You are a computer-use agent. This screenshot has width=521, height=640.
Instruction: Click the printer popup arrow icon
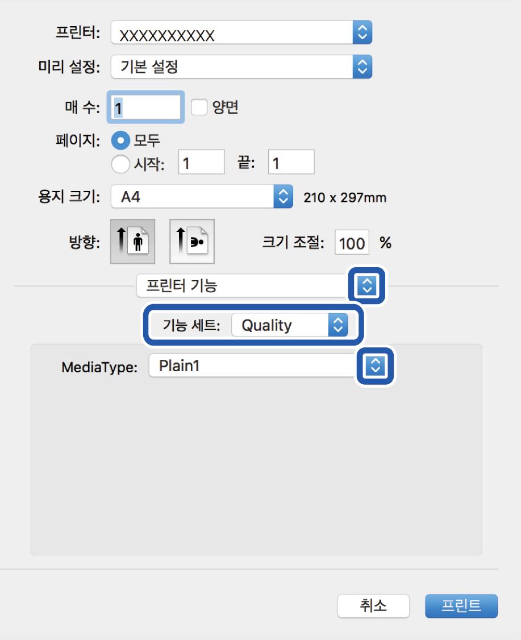point(362,34)
